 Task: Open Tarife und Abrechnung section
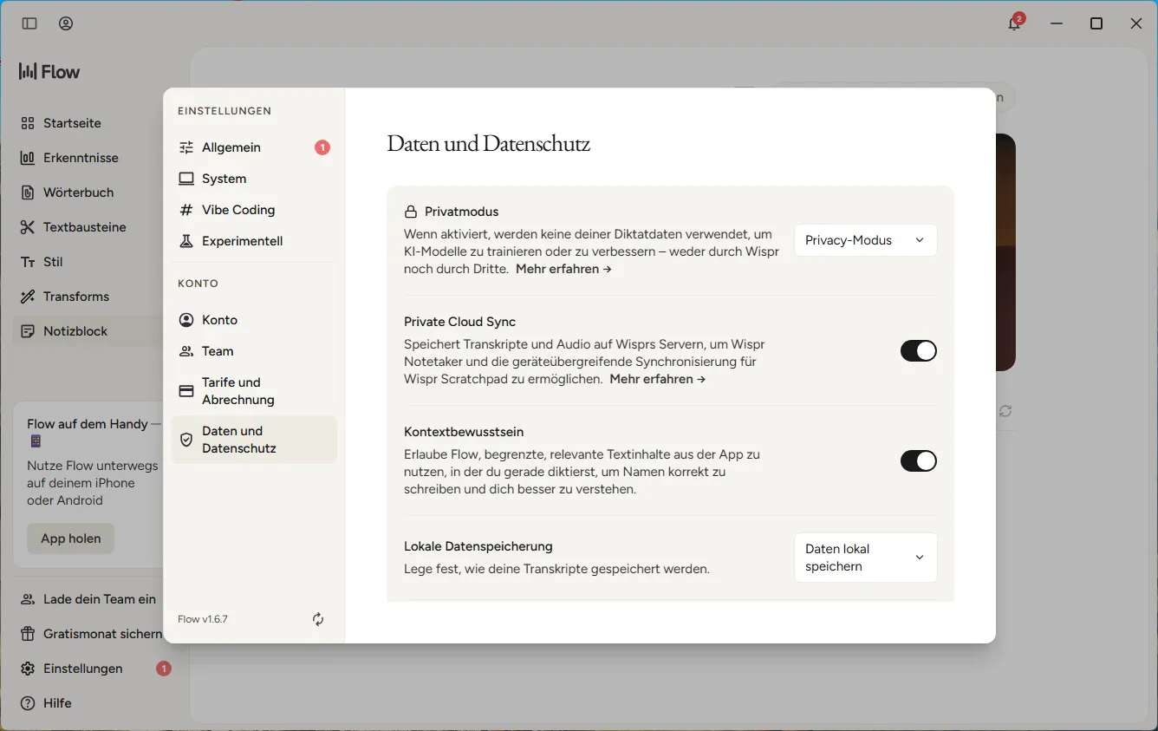pyautogui.click(x=254, y=391)
